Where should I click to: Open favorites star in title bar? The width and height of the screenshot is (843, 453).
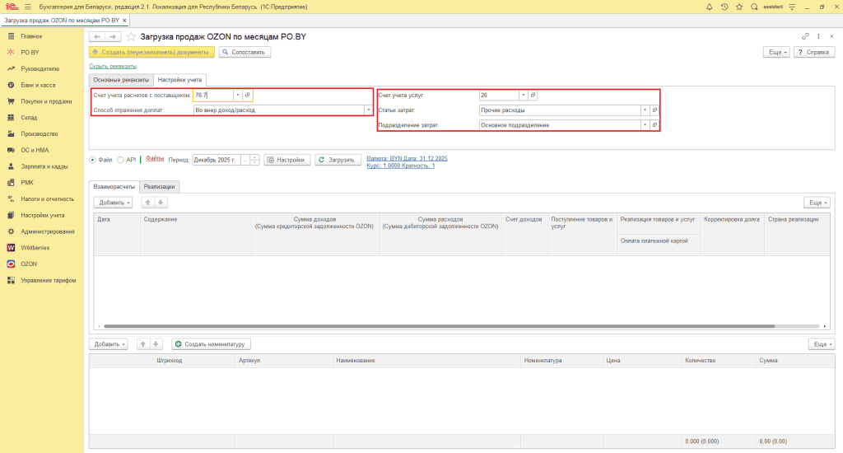(x=739, y=7)
